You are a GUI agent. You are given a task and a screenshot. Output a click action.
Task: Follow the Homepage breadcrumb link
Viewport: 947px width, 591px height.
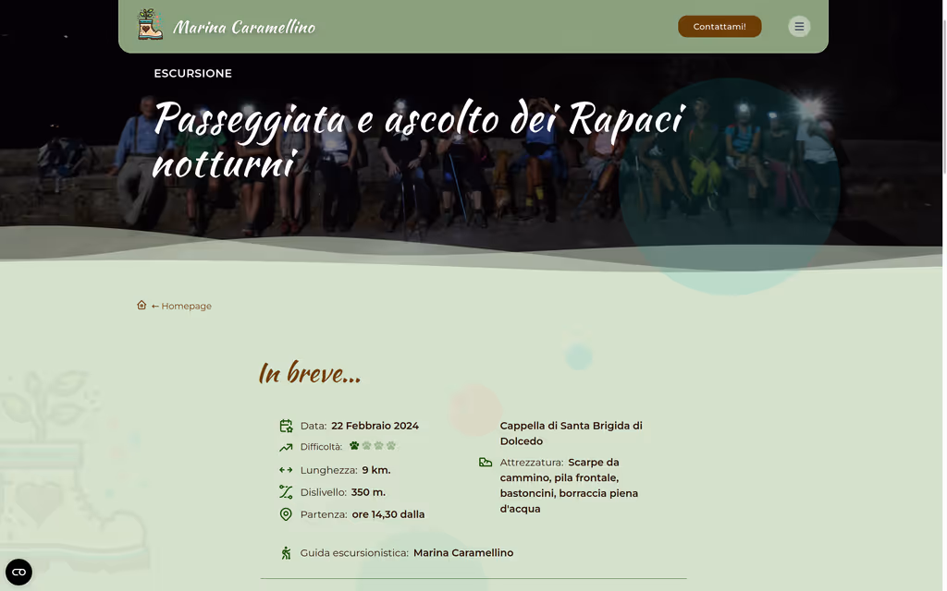pyautogui.click(x=186, y=305)
